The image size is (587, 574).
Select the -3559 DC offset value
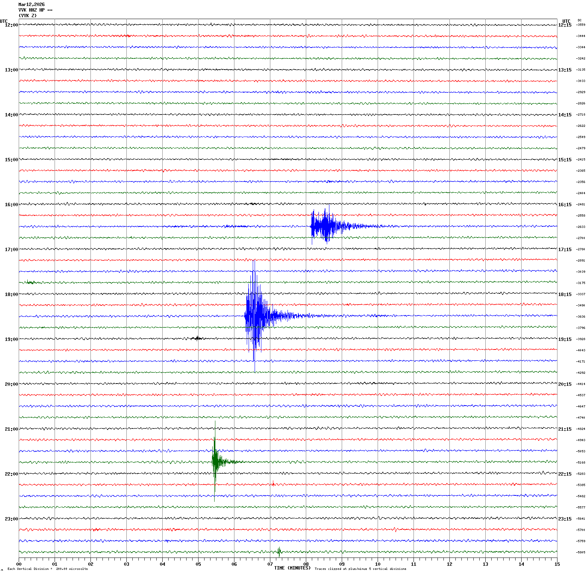[x=581, y=25]
